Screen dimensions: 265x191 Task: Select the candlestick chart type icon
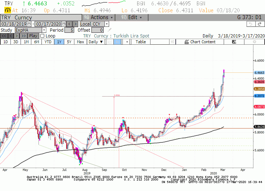point(117,42)
